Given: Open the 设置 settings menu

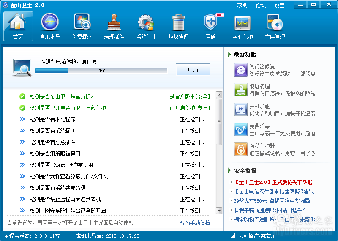Looking at the screenshot, I should [279, 5].
